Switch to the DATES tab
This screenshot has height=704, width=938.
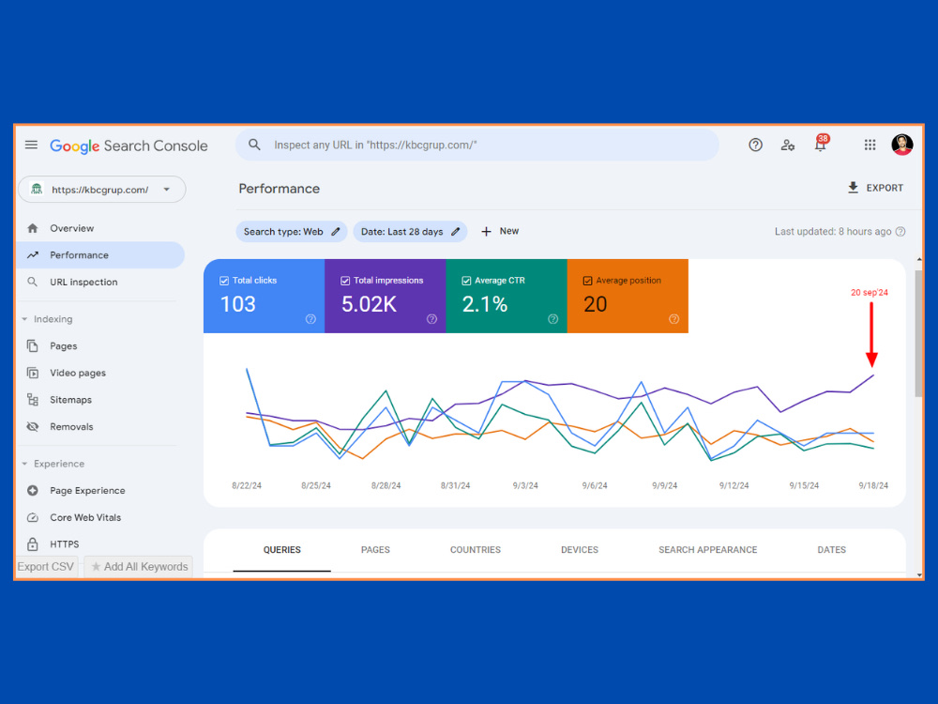831,549
